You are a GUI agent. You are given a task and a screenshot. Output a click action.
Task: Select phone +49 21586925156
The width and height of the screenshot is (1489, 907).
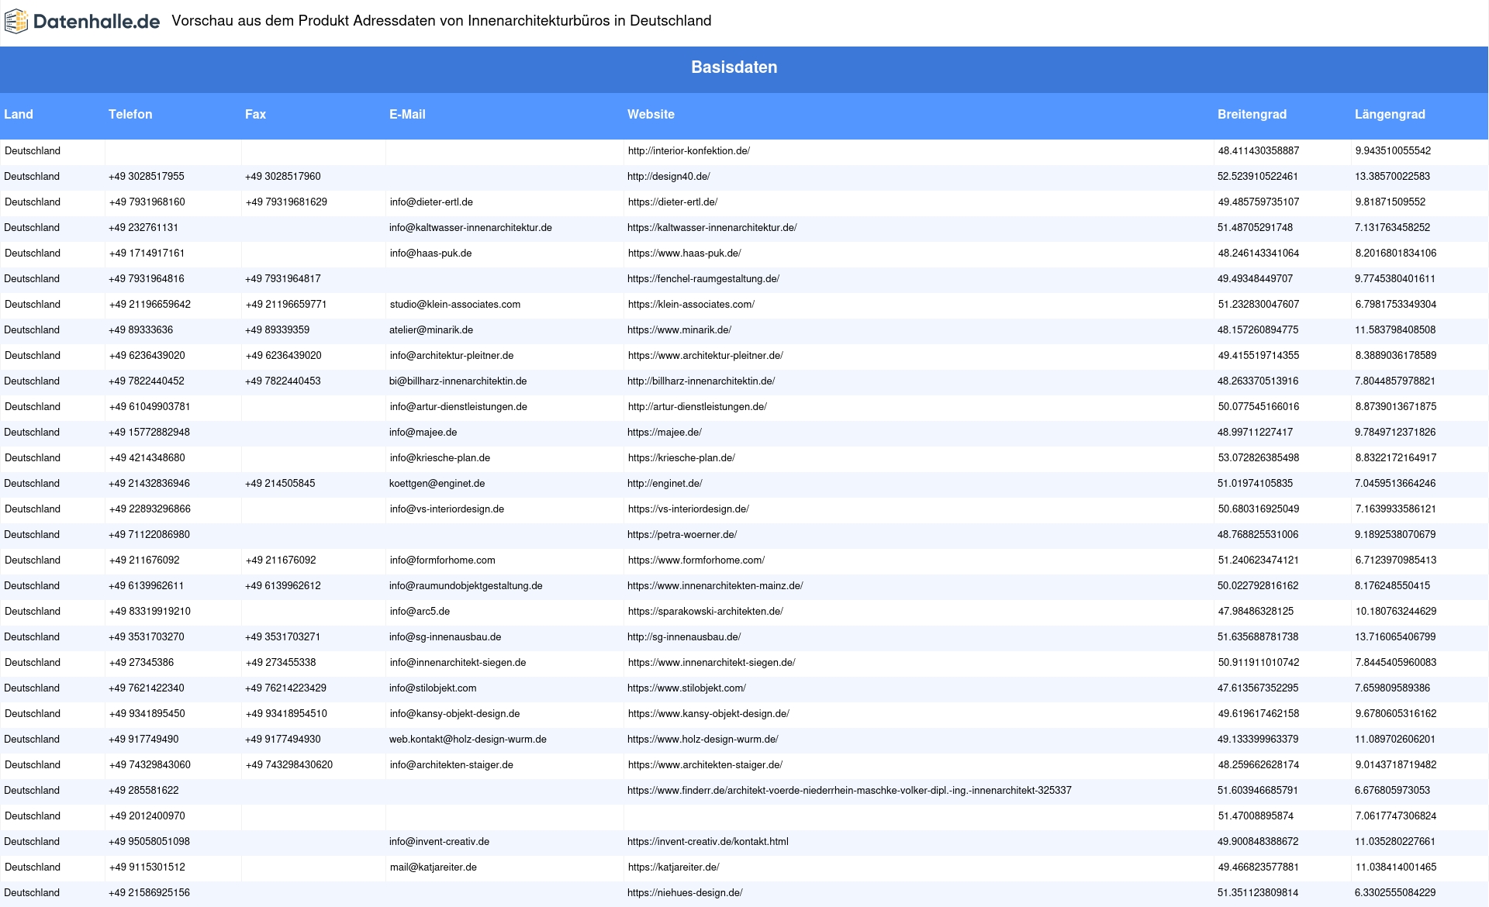pyautogui.click(x=149, y=893)
